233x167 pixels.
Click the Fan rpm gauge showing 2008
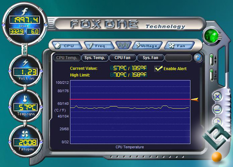[x=25, y=141]
